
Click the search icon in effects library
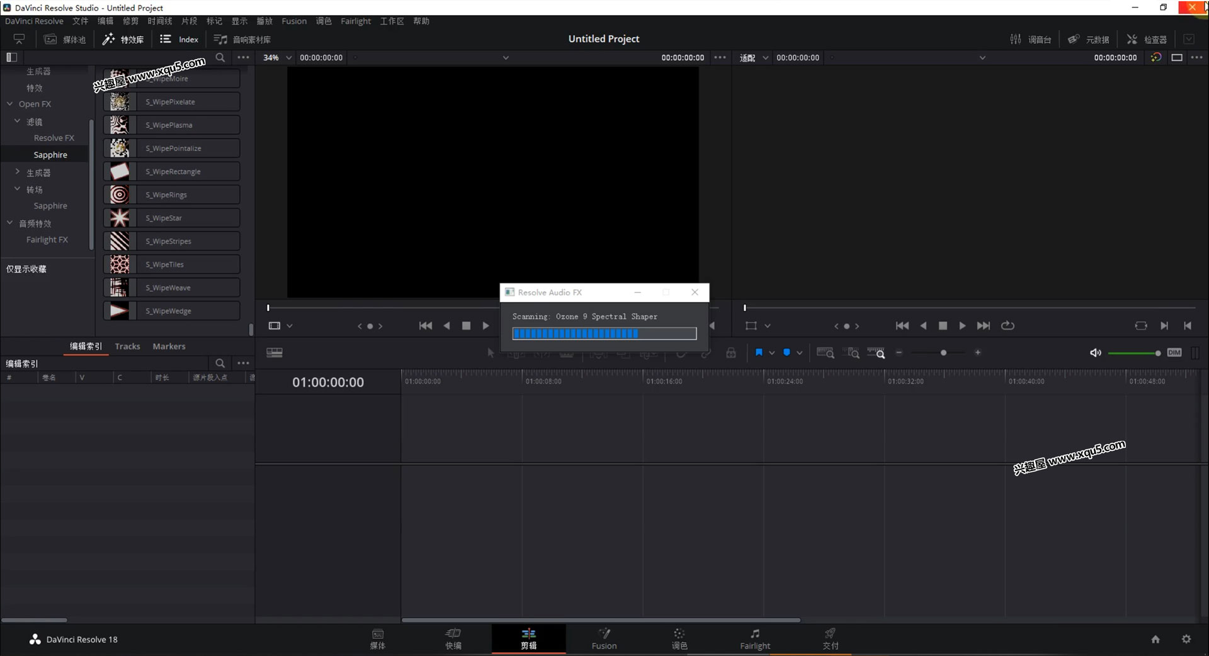coord(220,57)
